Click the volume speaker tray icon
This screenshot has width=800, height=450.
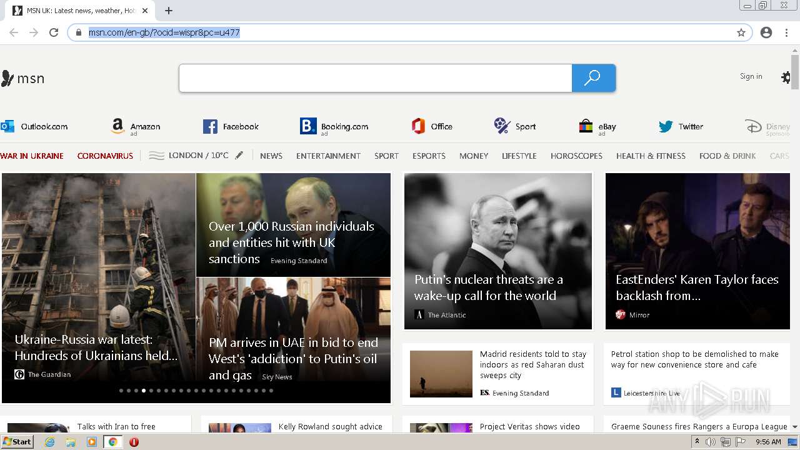(x=711, y=442)
